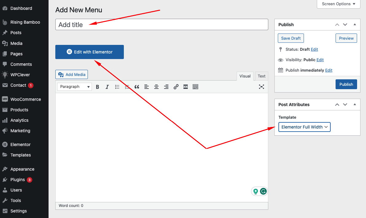Screen dimensions: 366x218
Task: Collapse the Publish panel
Action: click(x=355, y=25)
